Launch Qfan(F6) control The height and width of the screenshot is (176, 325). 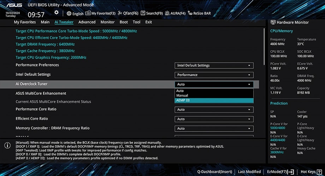[128, 13]
